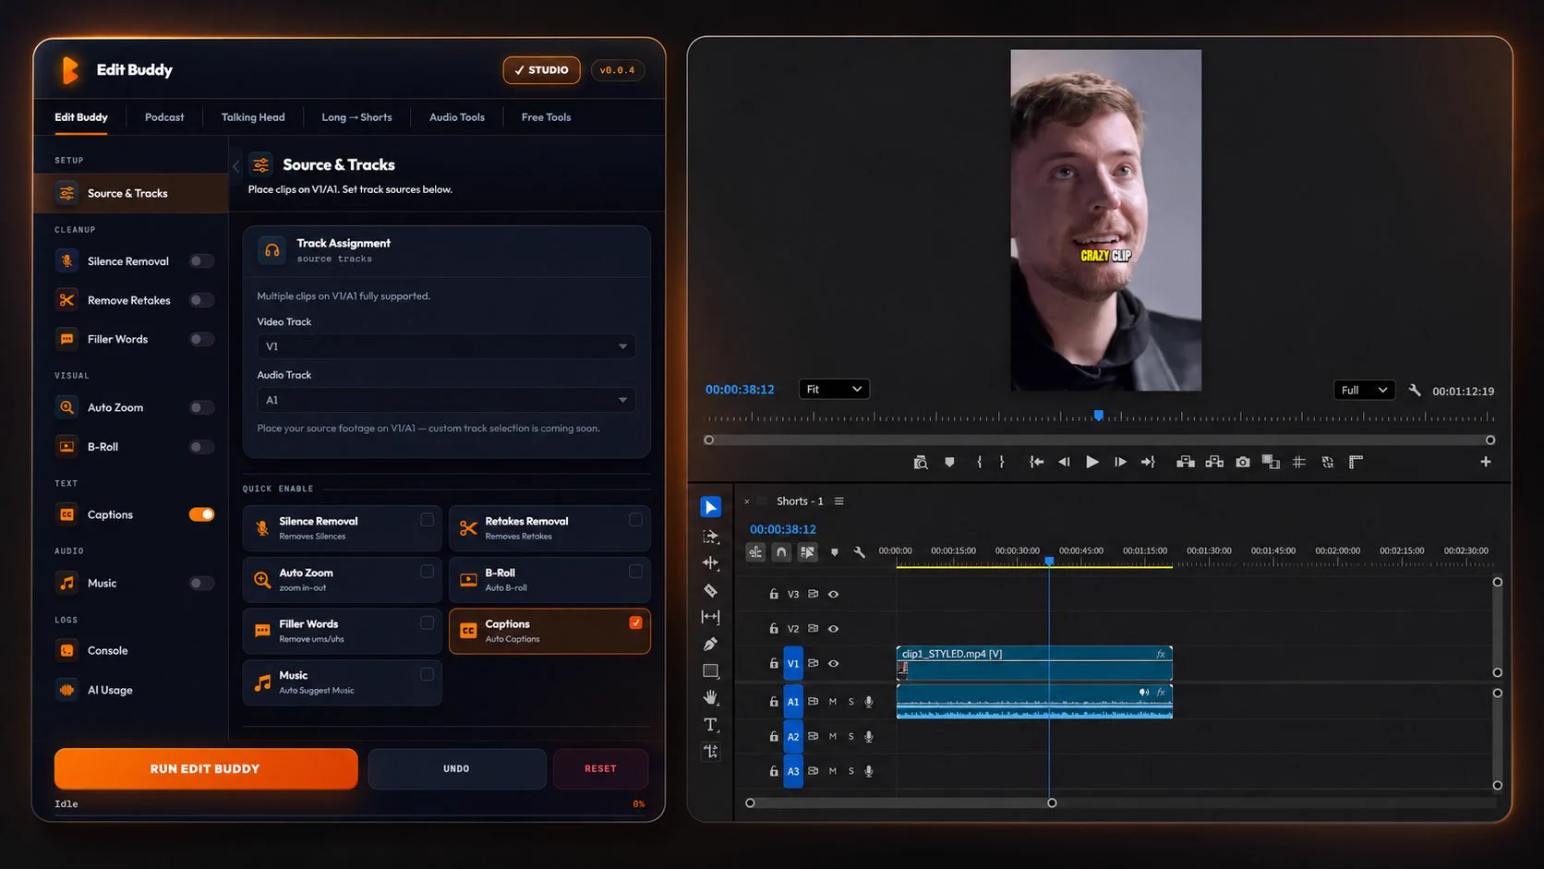Toggle the Captions switch off

click(x=201, y=514)
